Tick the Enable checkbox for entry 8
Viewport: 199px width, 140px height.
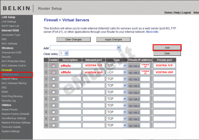53,112
